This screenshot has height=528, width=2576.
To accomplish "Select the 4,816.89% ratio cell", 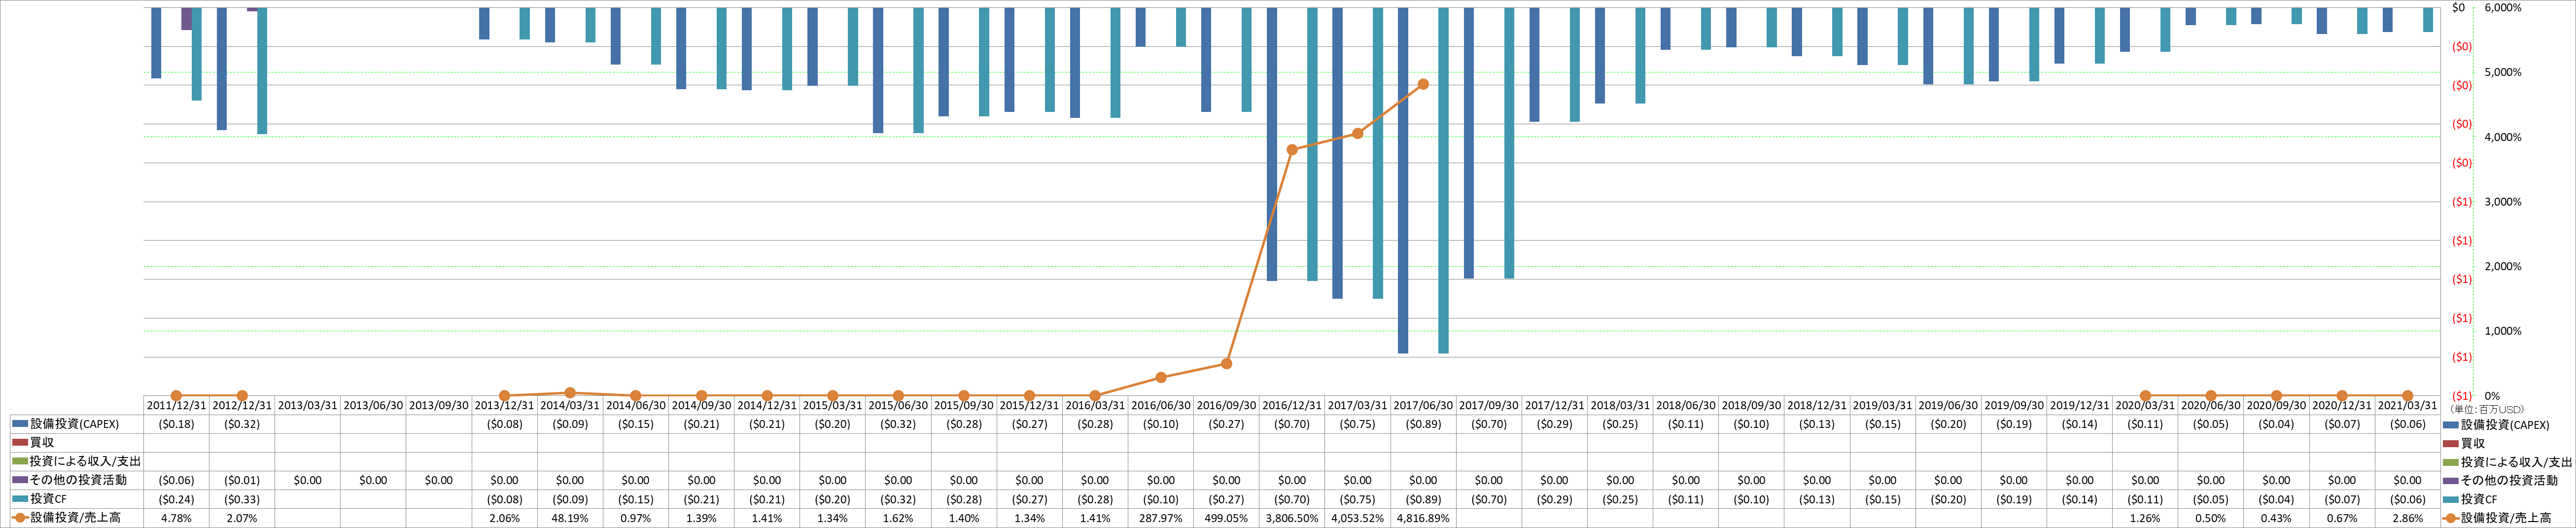I will click(1423, 518).
